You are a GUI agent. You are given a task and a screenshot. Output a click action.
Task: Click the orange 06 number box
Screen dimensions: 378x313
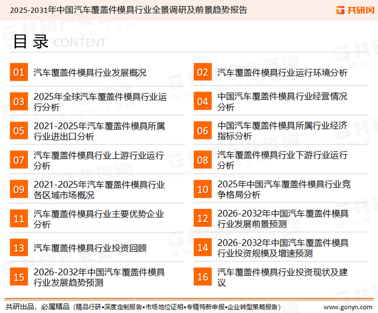point(203,130)
